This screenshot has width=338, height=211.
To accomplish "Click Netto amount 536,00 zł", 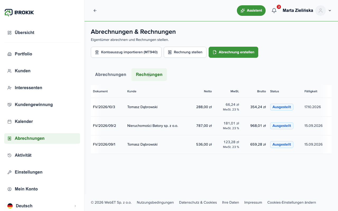I will tap(204, 145).
